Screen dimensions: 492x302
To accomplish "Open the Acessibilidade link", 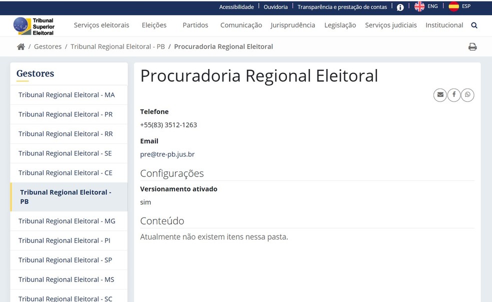I will click(x=236, y=7).
